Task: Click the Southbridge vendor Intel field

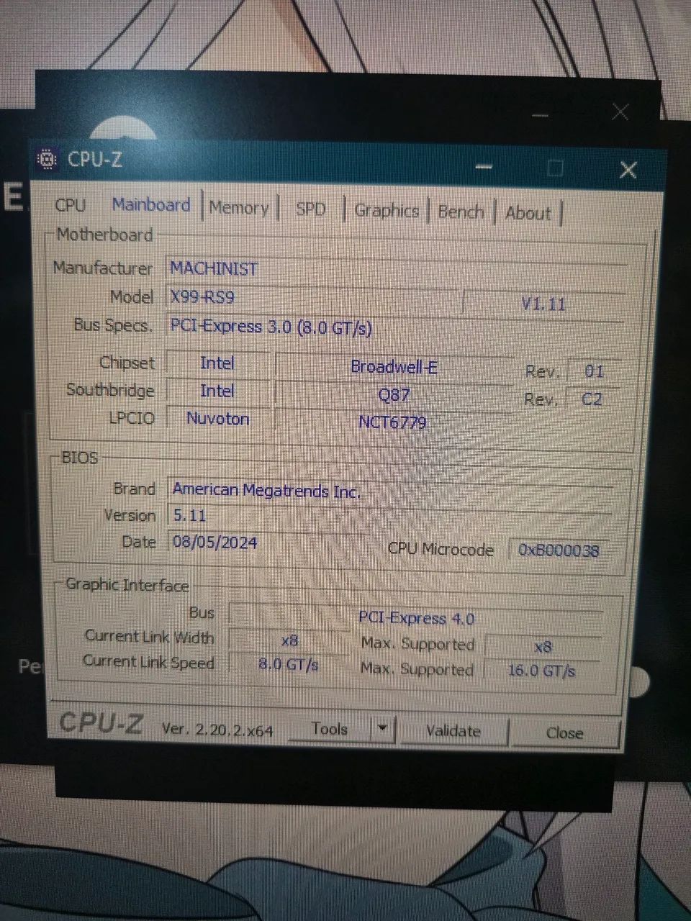Action: coord(217,391)
